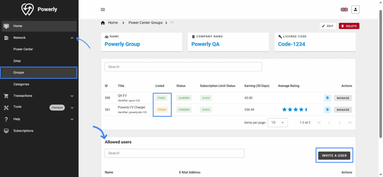
Task: Click the blue document icon for Powerly EV Charger
Action: (x=327, y=110)
